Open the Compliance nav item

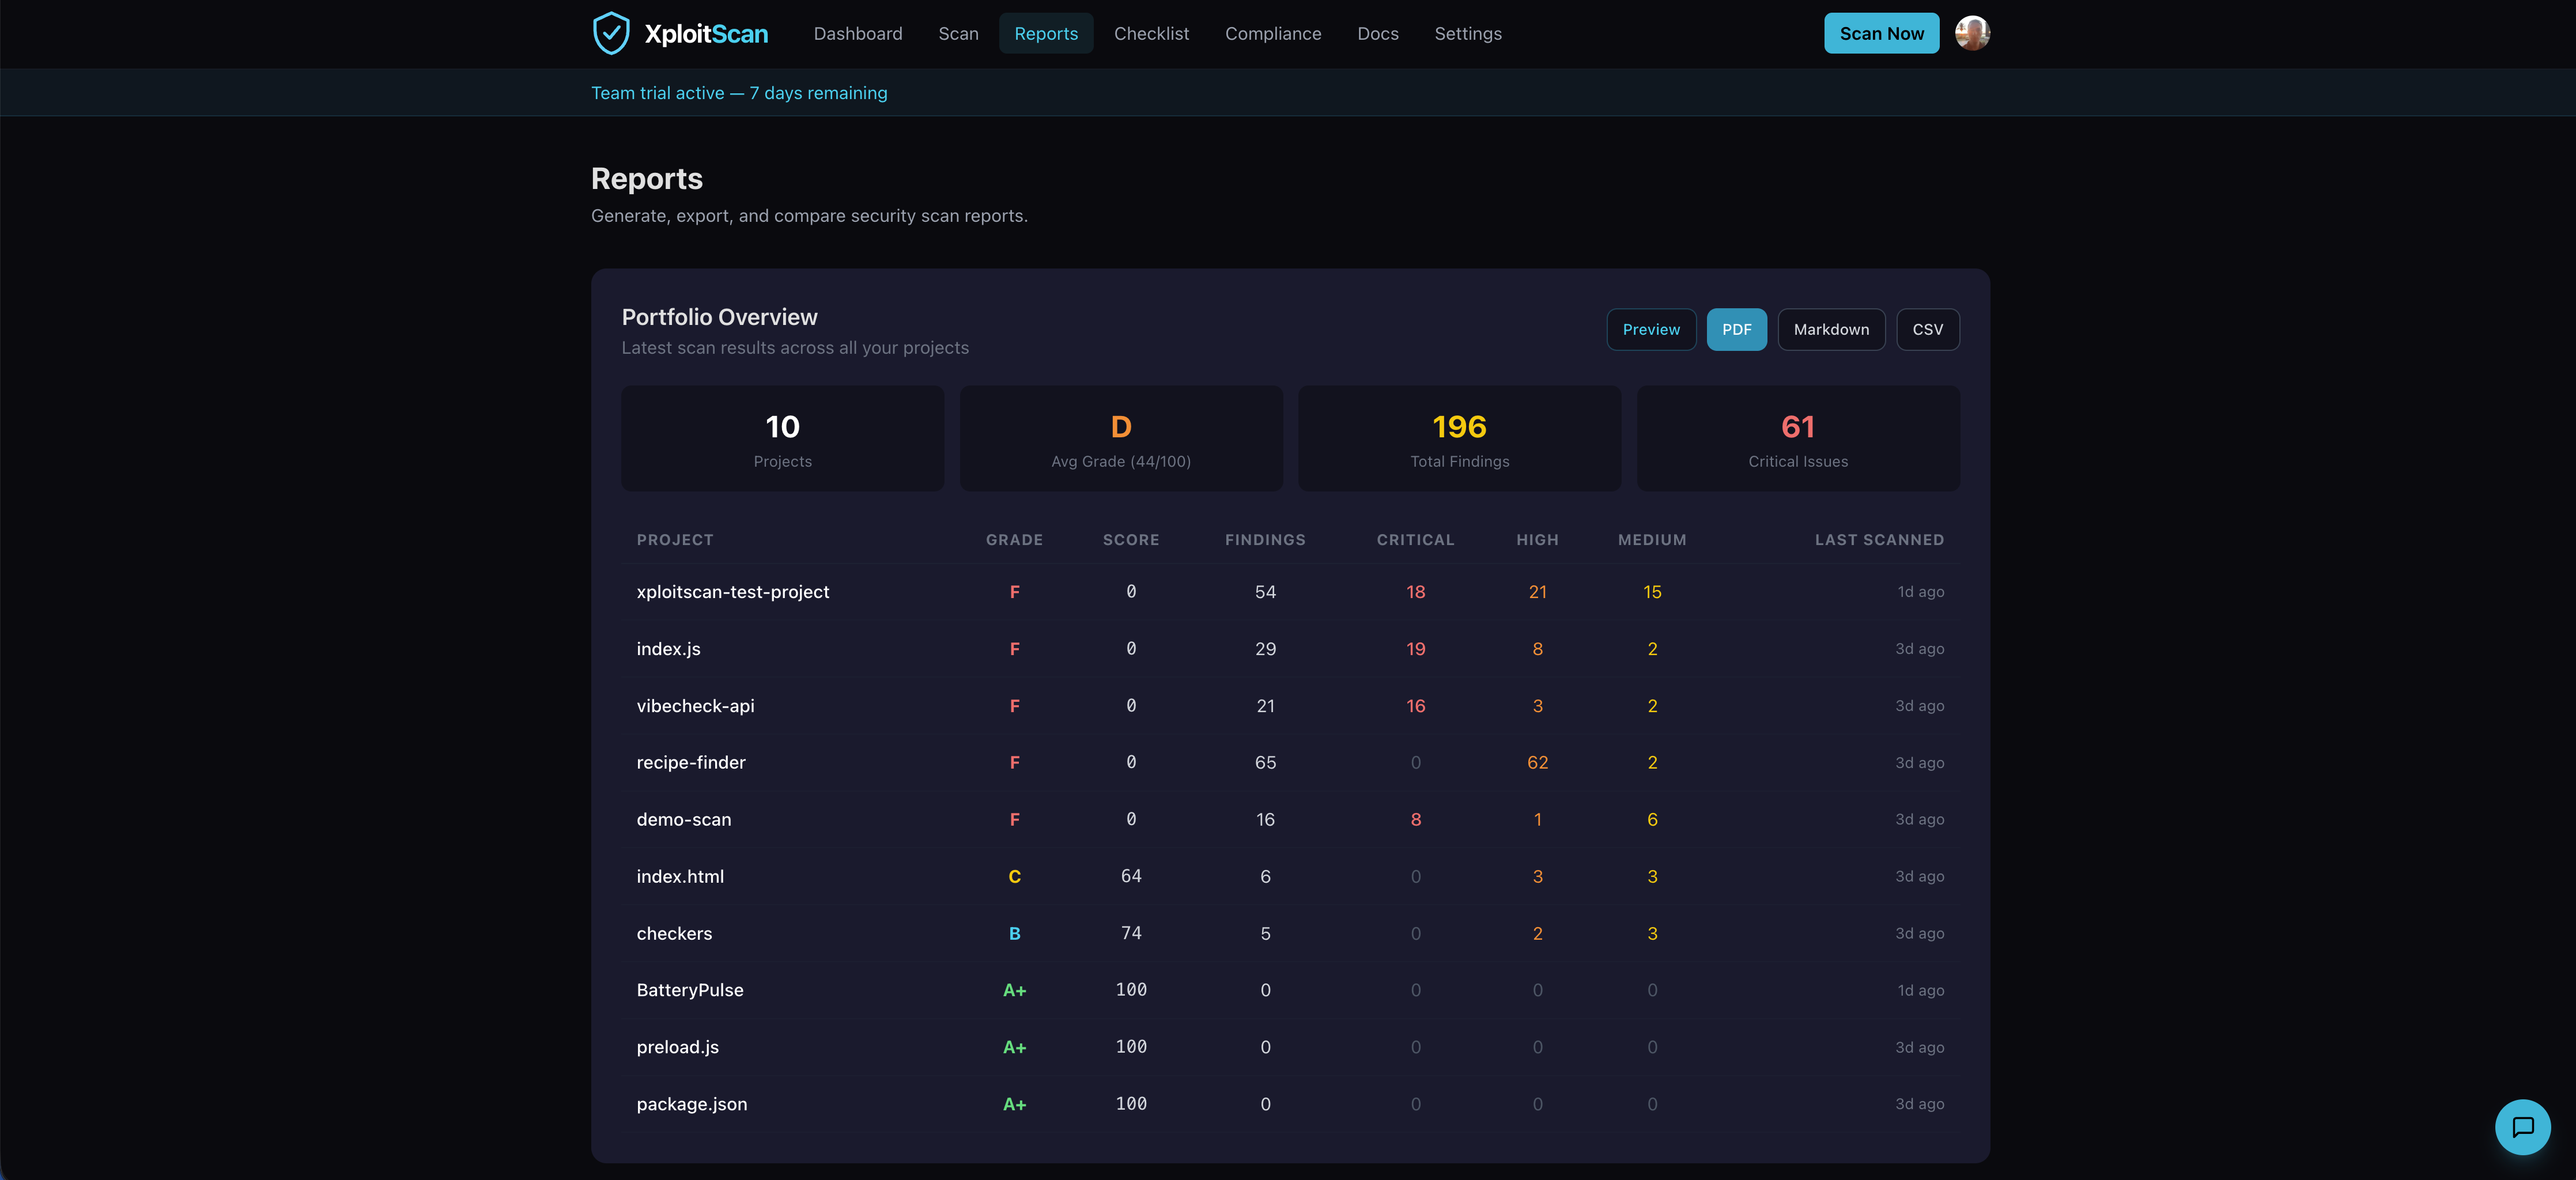pyautogui.click(x=1272, y=34)
